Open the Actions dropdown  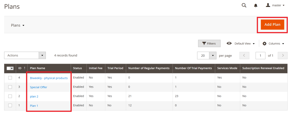(25, 55)
